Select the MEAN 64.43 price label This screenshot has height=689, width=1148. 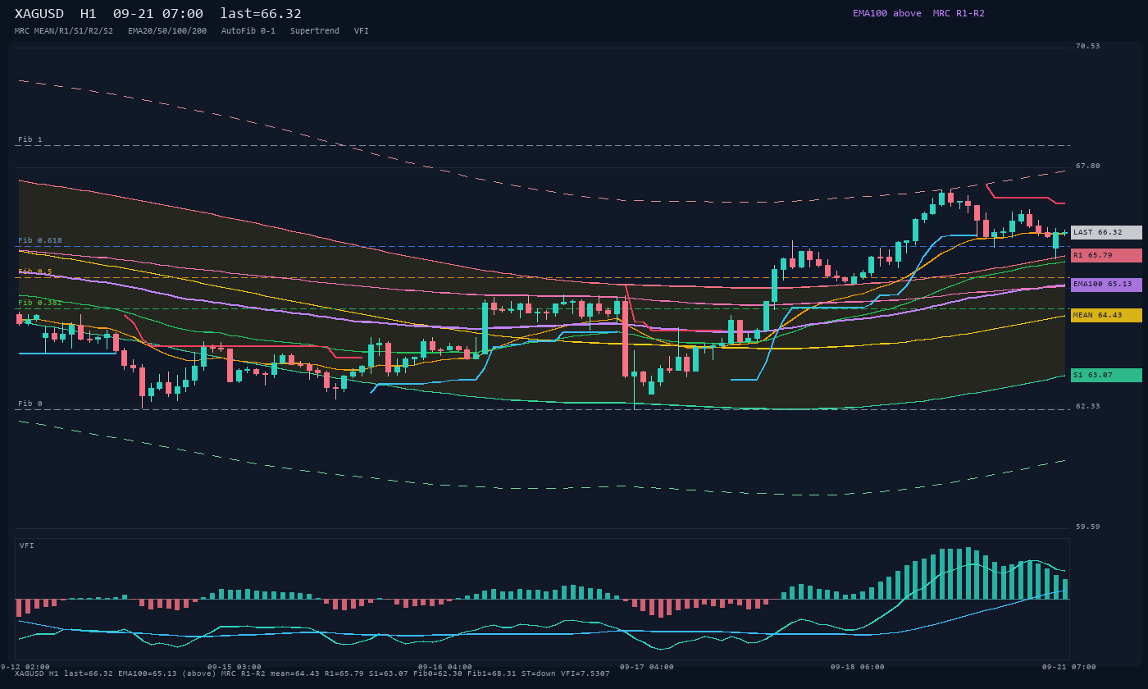click(x=1106, y=315)
